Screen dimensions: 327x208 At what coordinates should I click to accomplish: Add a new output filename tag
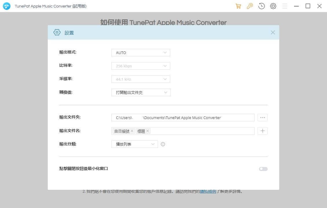click(262, 131)
